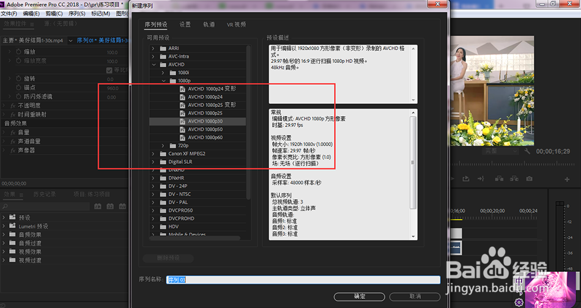Viewport: 581px width, 308px height.
Task: Click the 删除预设 button
Action: (x=168, y=258)
